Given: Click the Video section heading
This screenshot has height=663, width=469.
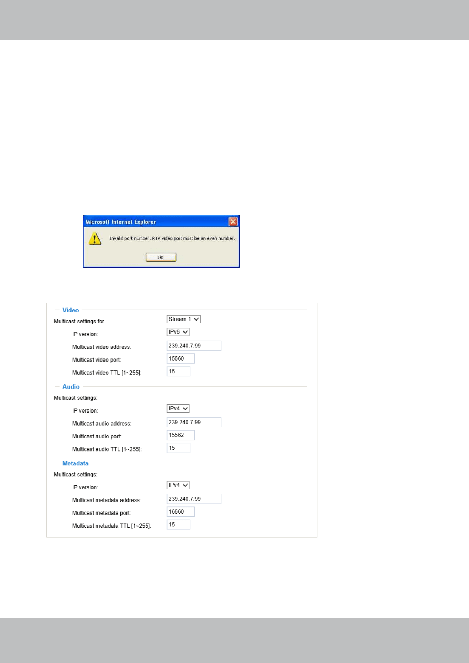Looking at the screenshot, I should 70,310.
